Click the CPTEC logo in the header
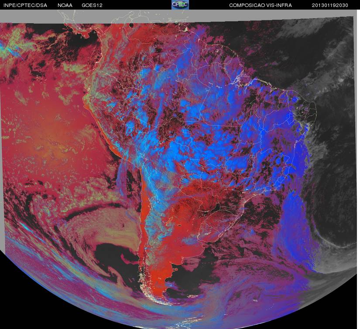Image resolution: width=360 pixels, height=329 pixels. [180, 5]
